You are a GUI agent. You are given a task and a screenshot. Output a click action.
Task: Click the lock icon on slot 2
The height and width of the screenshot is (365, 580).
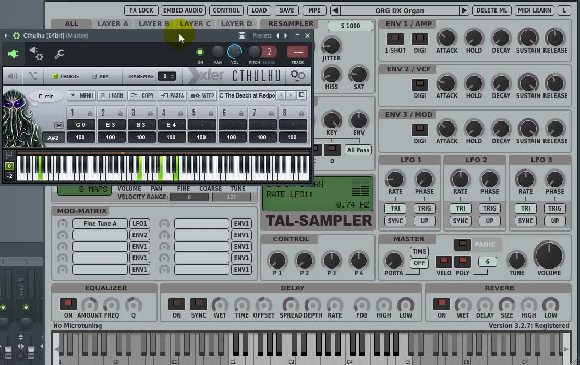point(120,113)
